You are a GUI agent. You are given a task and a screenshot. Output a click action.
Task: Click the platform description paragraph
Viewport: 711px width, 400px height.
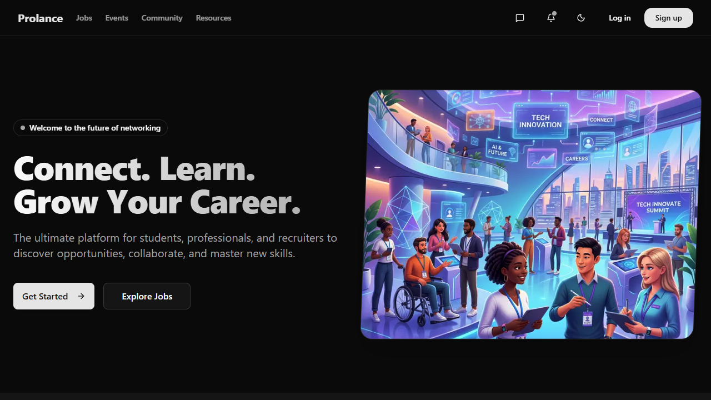tap(175, 246)
